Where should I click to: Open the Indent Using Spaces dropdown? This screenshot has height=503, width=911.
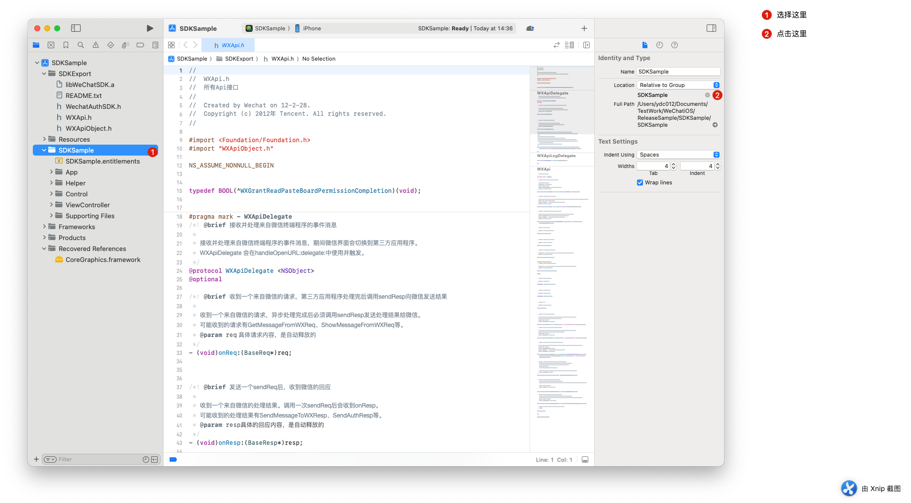(678, 155)
